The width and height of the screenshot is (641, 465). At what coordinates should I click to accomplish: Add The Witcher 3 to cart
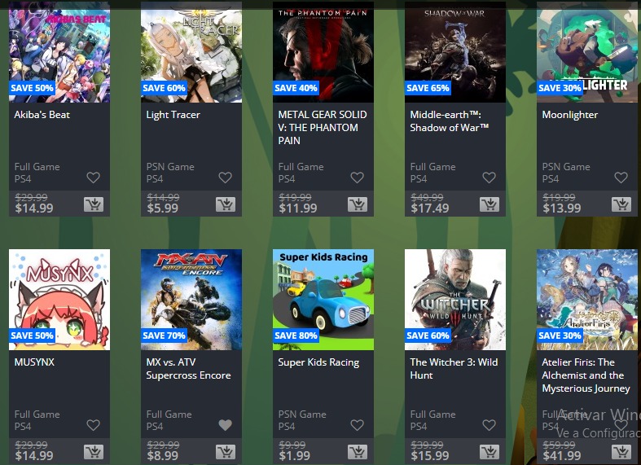490,451
